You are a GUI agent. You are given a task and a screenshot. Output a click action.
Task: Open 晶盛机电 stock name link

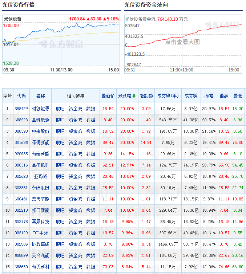40,165
